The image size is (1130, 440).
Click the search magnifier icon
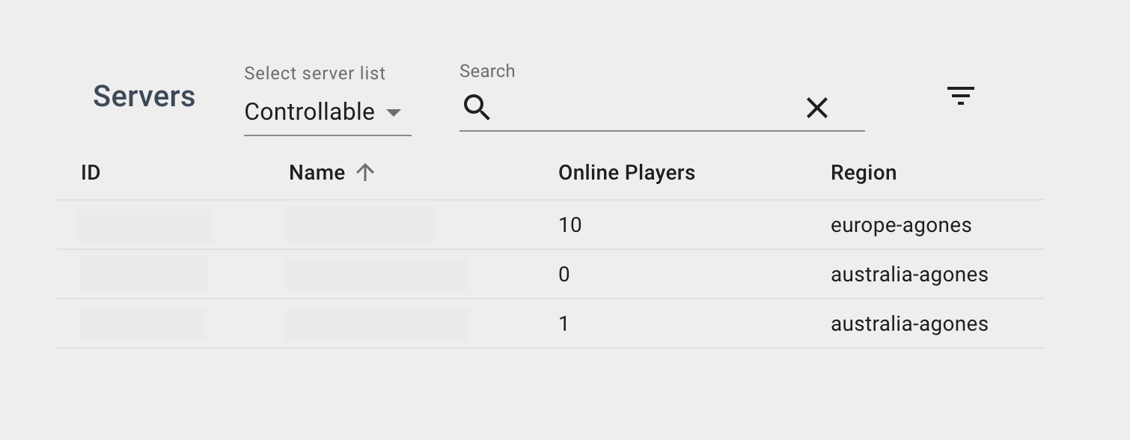(x=477, y=108)
